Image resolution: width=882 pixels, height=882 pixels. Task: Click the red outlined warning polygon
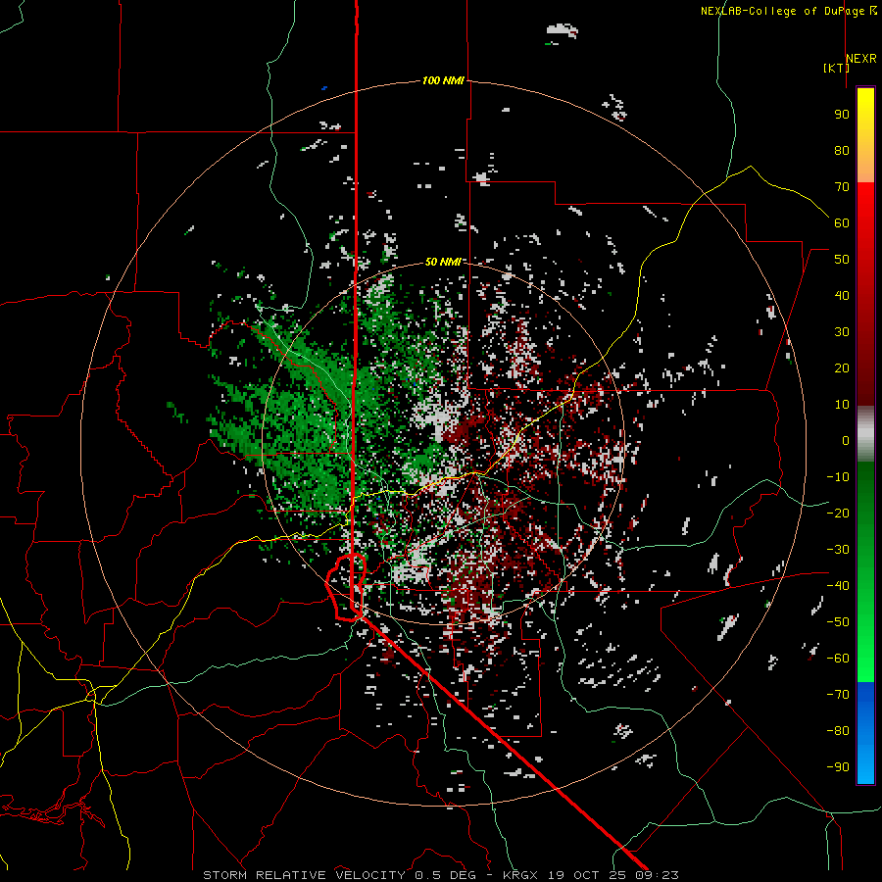346,587
